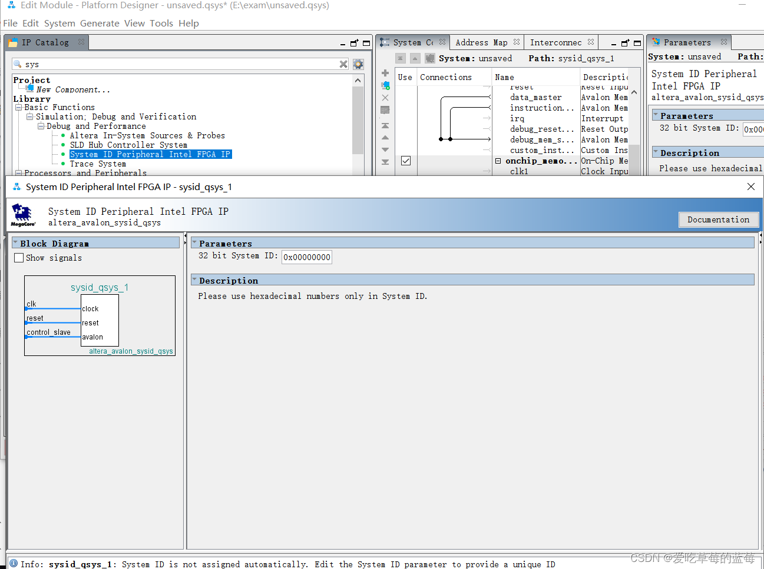The width and height of the screenshot is (764, 569).
Task: Click the MegaCore logo icon
Action: (23, 215)
